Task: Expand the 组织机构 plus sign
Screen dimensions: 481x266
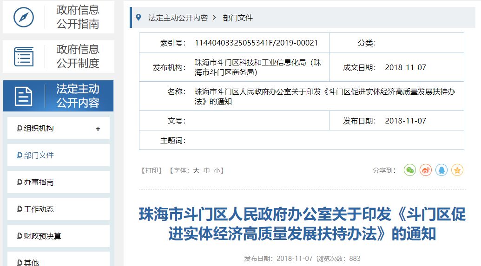Action: click(98, 129)
